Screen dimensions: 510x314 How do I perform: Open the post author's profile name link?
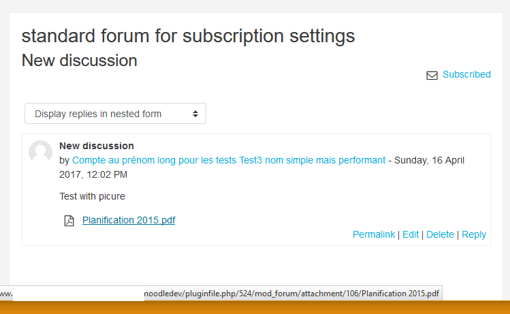pyautogui.click(x=229, y=160)
